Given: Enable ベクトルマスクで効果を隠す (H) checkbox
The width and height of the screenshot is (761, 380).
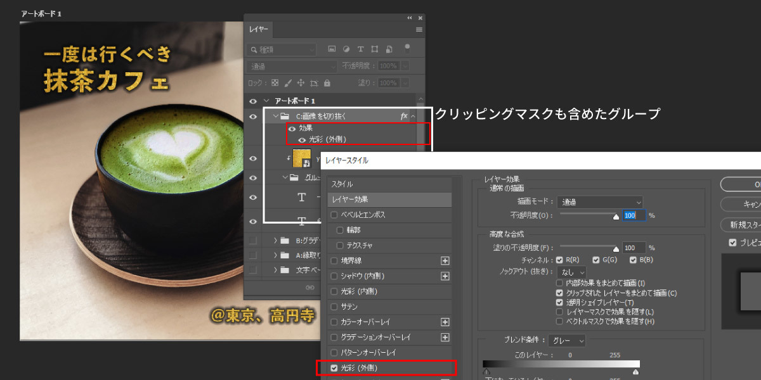Looking at the screenshot, I should (x=559, y=322).
